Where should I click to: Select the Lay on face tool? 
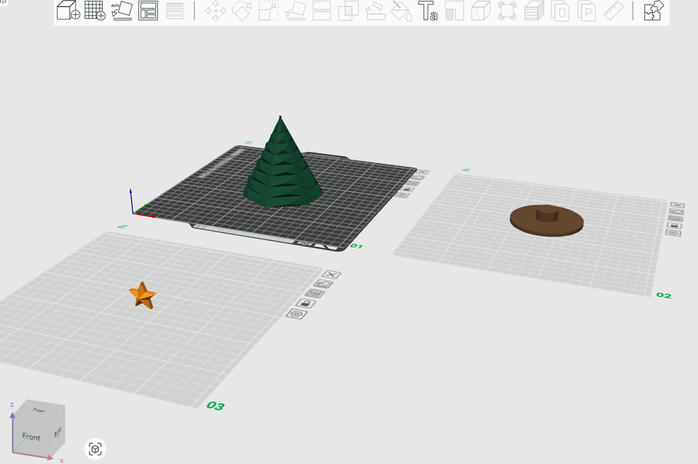295,11
